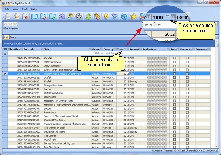The width and height of the screenshot is (221, 155).
Task: Click the blue refresh arrows icon
Action: (124, 16)
